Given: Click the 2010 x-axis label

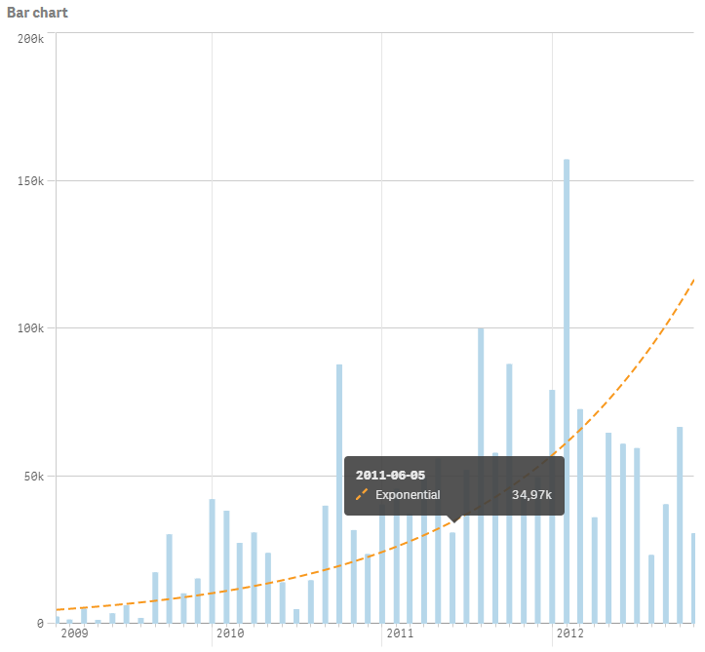Looking at the screenshot, I should coord(230,633).
